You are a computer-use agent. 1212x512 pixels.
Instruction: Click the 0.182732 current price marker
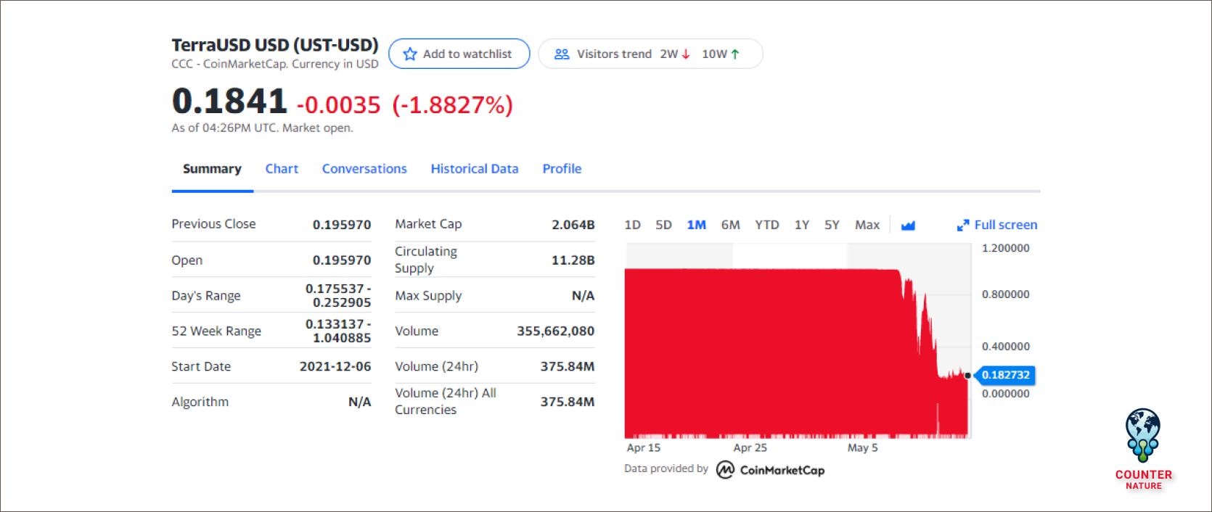click(x=1005, y=375)
